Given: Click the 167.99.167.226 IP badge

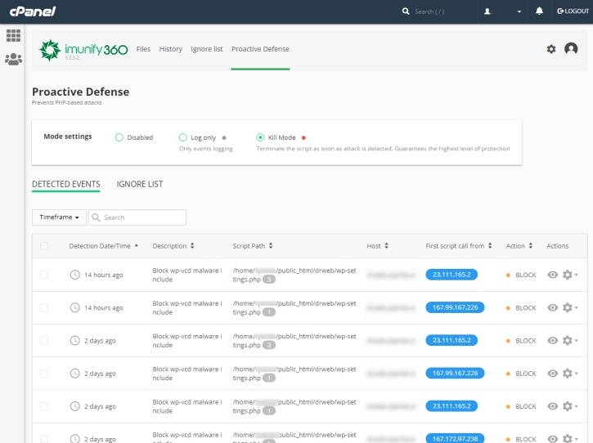Looking at the screenshot, I should pos(451,307).
